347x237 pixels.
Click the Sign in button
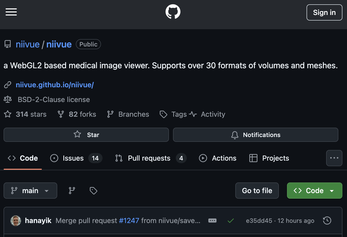click(324, 12)
